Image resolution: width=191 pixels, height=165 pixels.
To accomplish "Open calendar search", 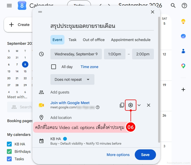I will (x=173, y=6).
